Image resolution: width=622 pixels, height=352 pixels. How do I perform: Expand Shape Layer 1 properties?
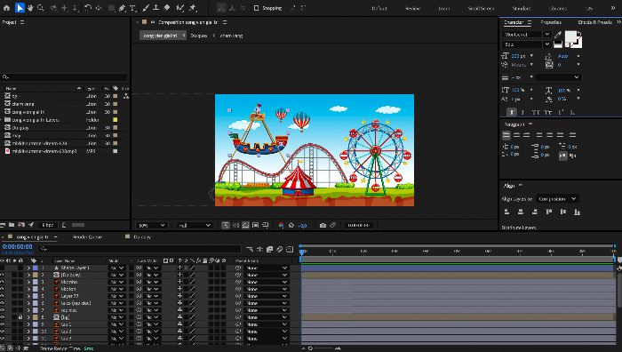[x=28, y=268]
